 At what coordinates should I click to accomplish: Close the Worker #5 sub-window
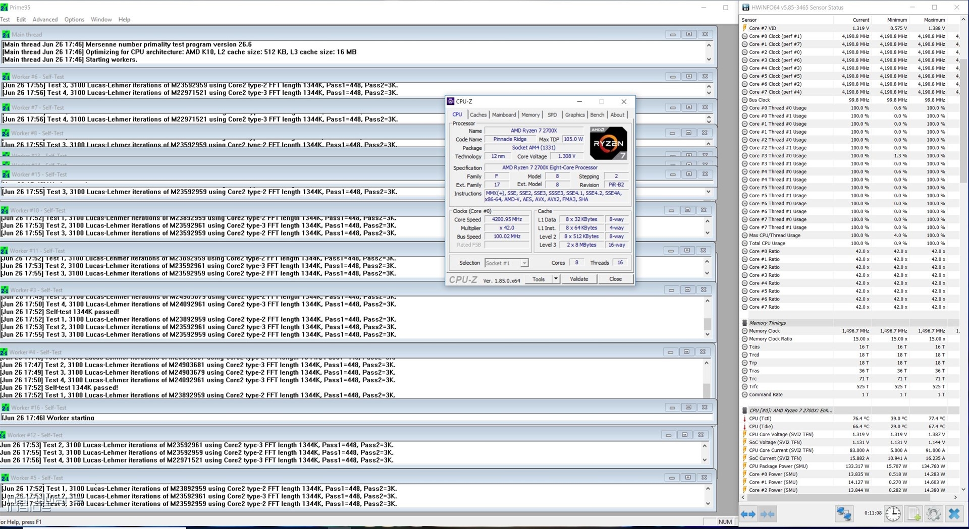704,478
